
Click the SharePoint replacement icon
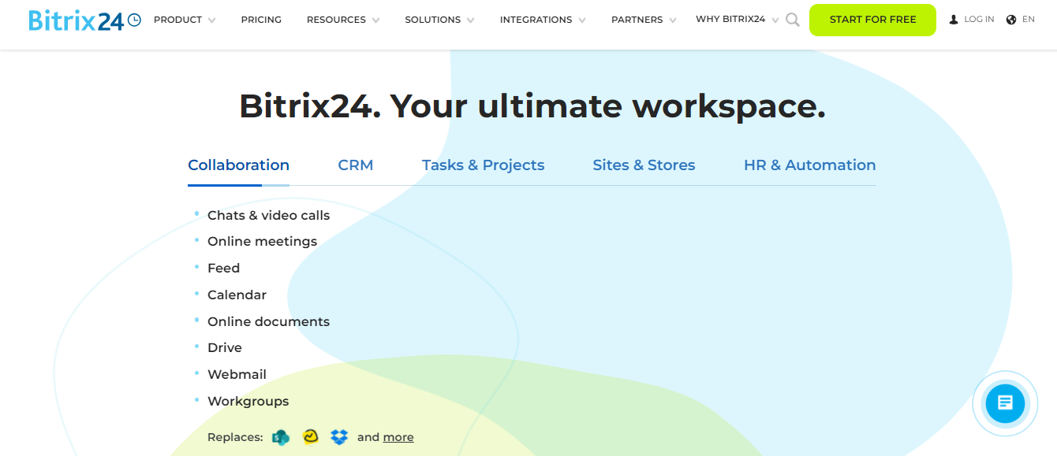(281, 437)
